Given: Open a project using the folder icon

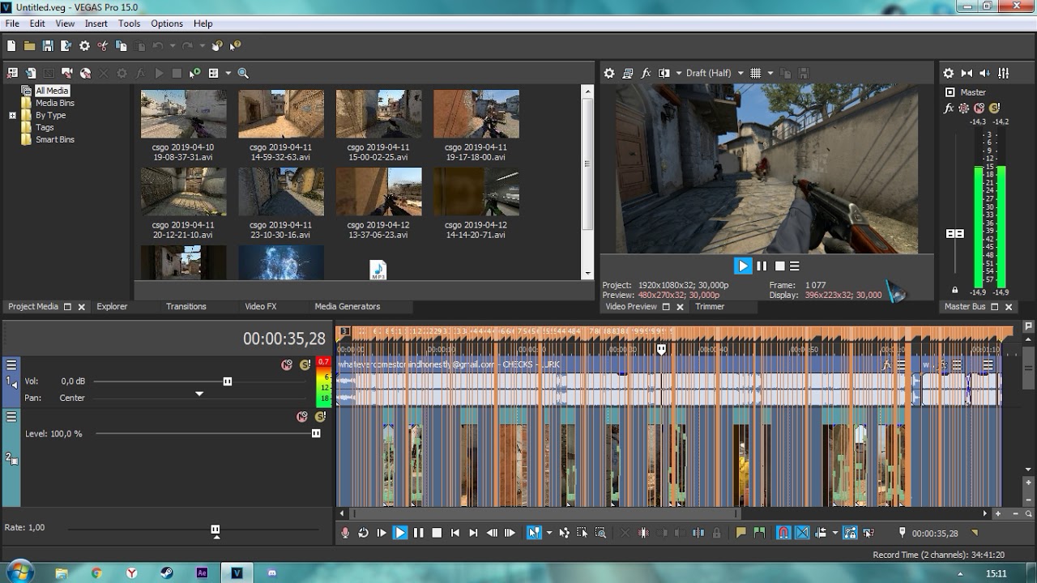Looking at the screenshot, I should click(29, 46).
